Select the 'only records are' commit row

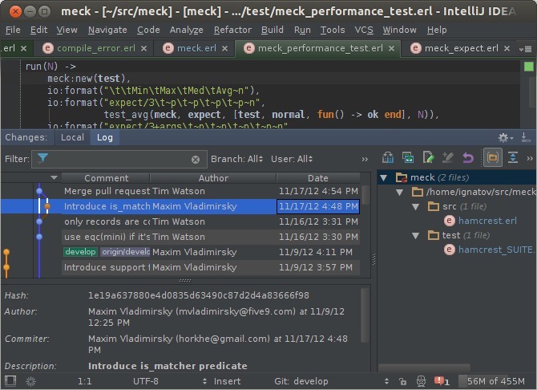(180, 221)
